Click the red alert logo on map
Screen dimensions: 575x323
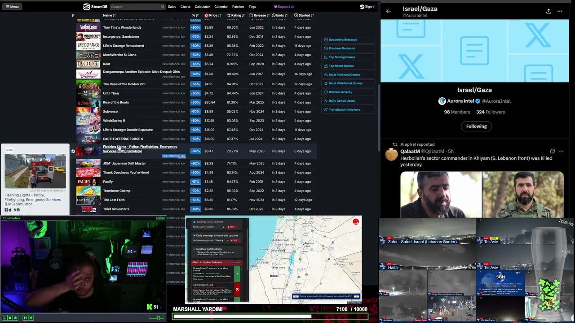click(x=356, y=222)
